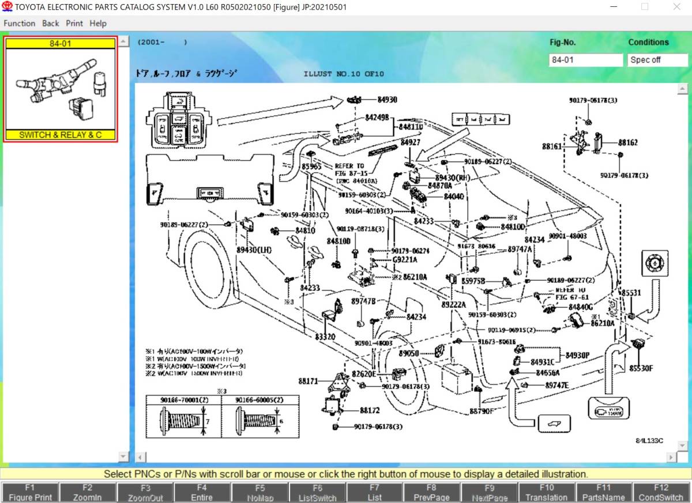Click the F7 List button
Image resolution: width=692 pixels, height=503 pixels.
click(x=374, y=493)
